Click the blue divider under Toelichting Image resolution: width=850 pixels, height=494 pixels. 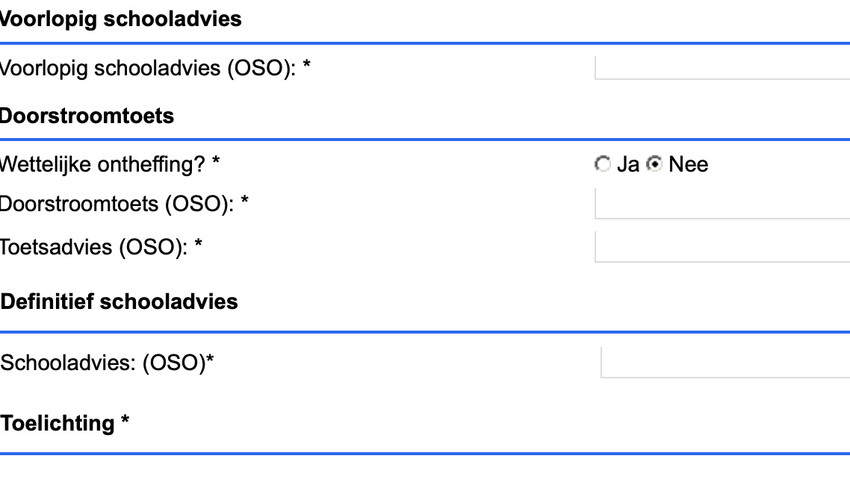[425, 453]
